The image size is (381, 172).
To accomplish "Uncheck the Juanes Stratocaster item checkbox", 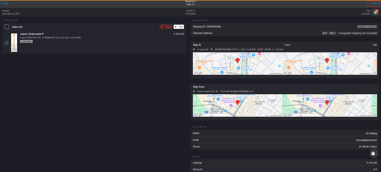I will (7, 43).
